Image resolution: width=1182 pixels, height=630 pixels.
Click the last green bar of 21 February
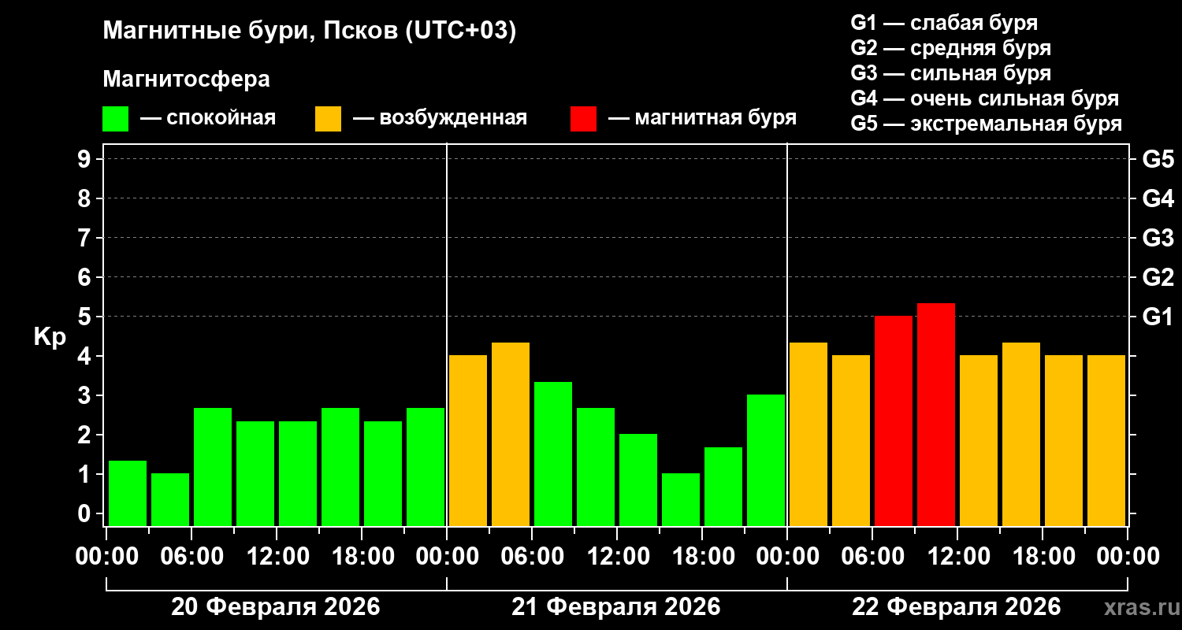(x=766, y=460)
